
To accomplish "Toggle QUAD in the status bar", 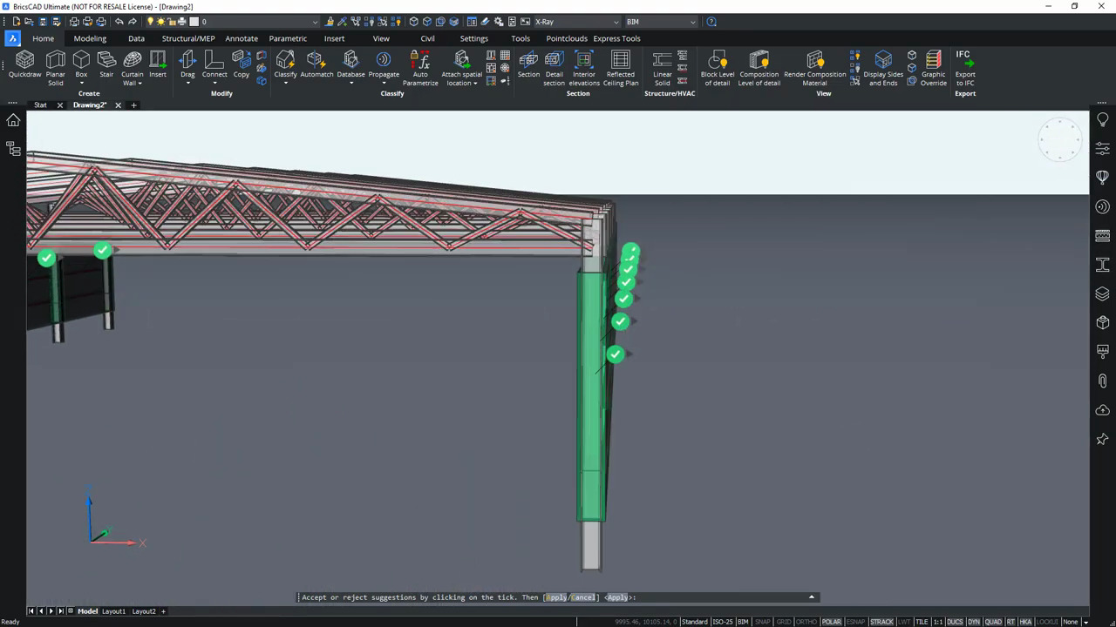I will (x=993, y=622).
